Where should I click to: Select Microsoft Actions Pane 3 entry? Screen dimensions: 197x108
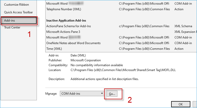(x=121, y=32)
